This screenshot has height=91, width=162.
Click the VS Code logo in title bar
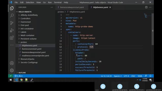pyautogui.click(x=11, y=2)
